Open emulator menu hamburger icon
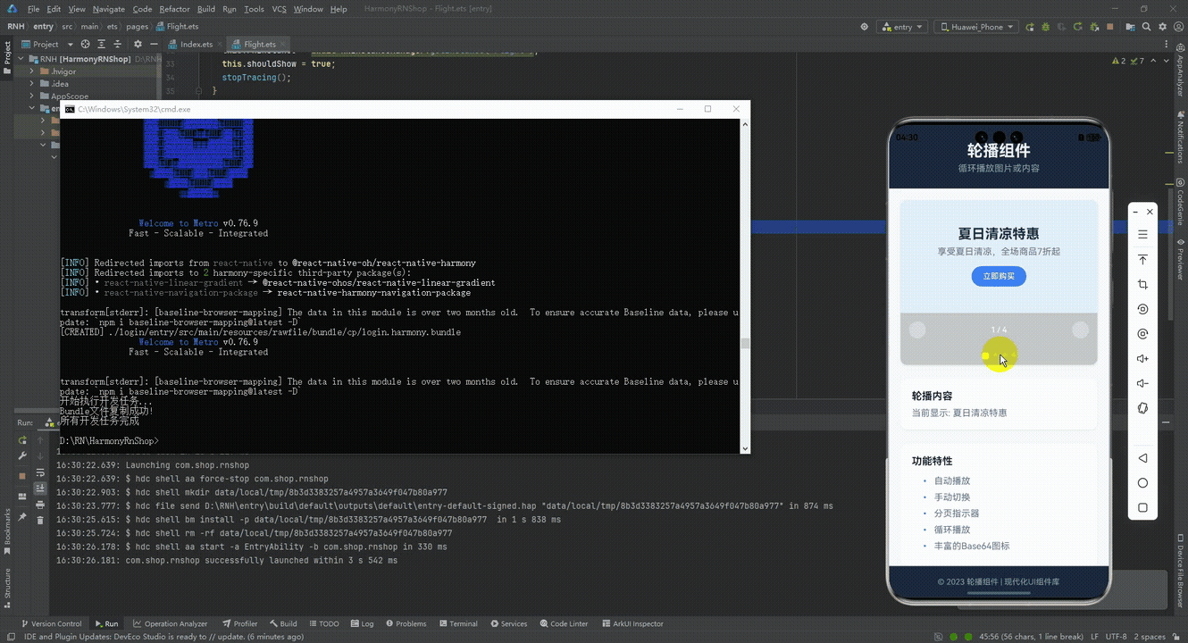 click(1142, 235)
